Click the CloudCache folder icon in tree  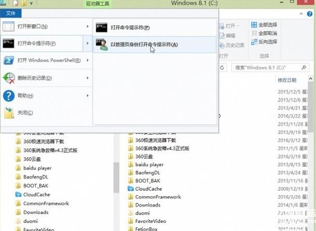click(x=18, y=195)
